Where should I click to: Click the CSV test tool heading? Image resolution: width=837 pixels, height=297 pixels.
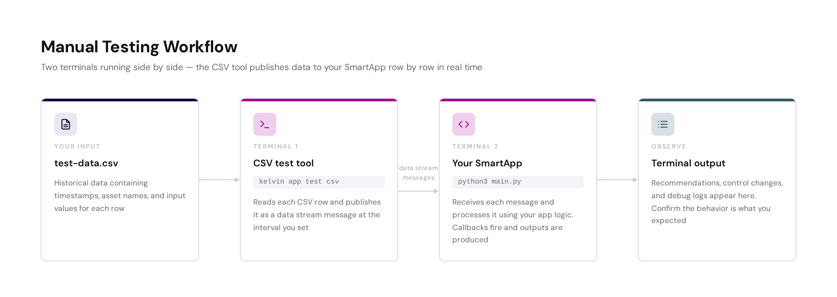[283, 163]
